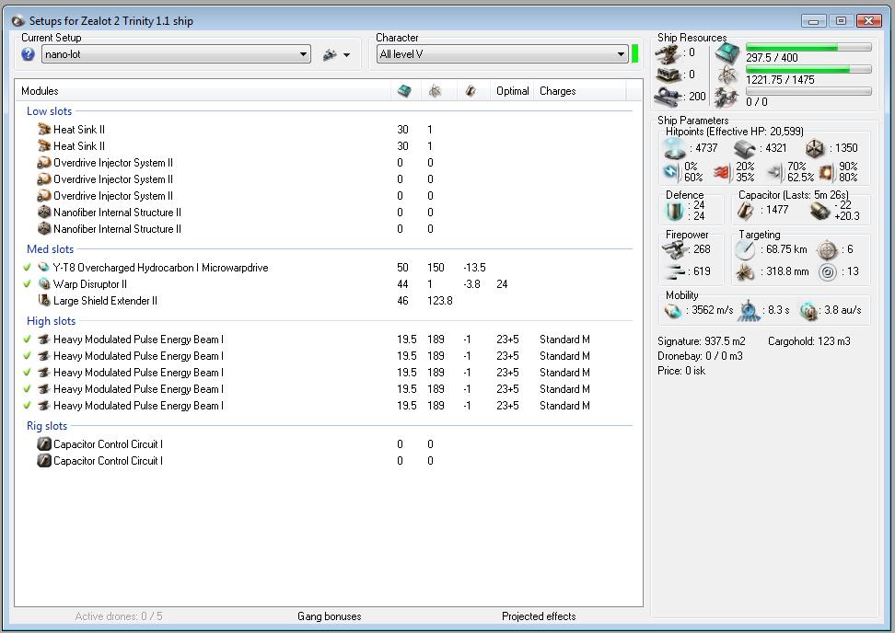Image resolution: width=895 pixels, height=633 pixels.
Task: Collapse the Low slots group
Action: 49,111
